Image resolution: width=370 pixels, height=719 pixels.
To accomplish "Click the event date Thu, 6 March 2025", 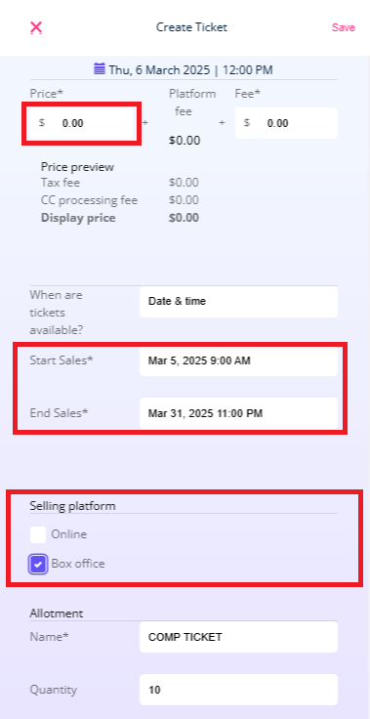I will (159, 70).
